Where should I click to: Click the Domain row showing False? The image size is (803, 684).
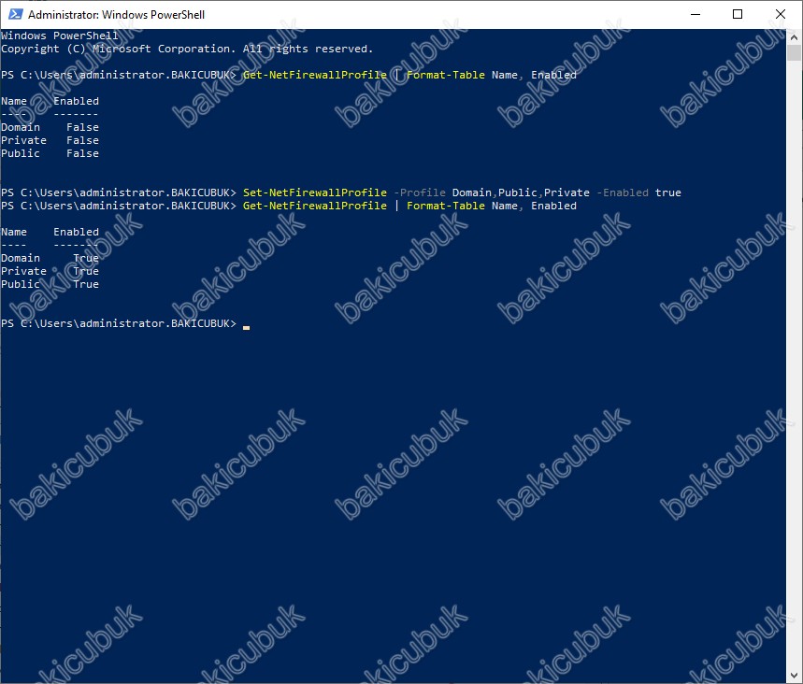pos(50,127)
